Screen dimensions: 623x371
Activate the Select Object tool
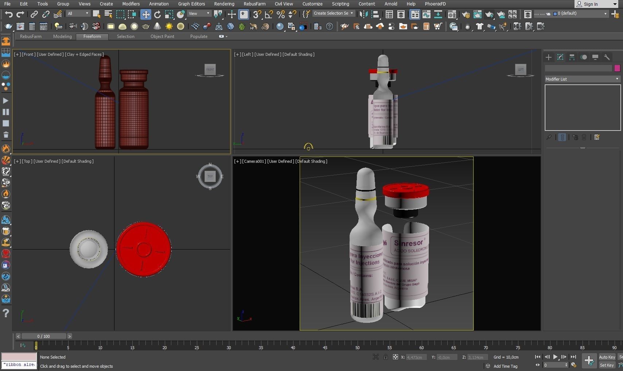(x=97, y=14)
